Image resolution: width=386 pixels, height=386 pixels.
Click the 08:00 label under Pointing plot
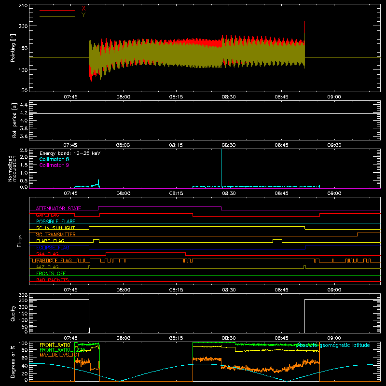pos(124,97)
